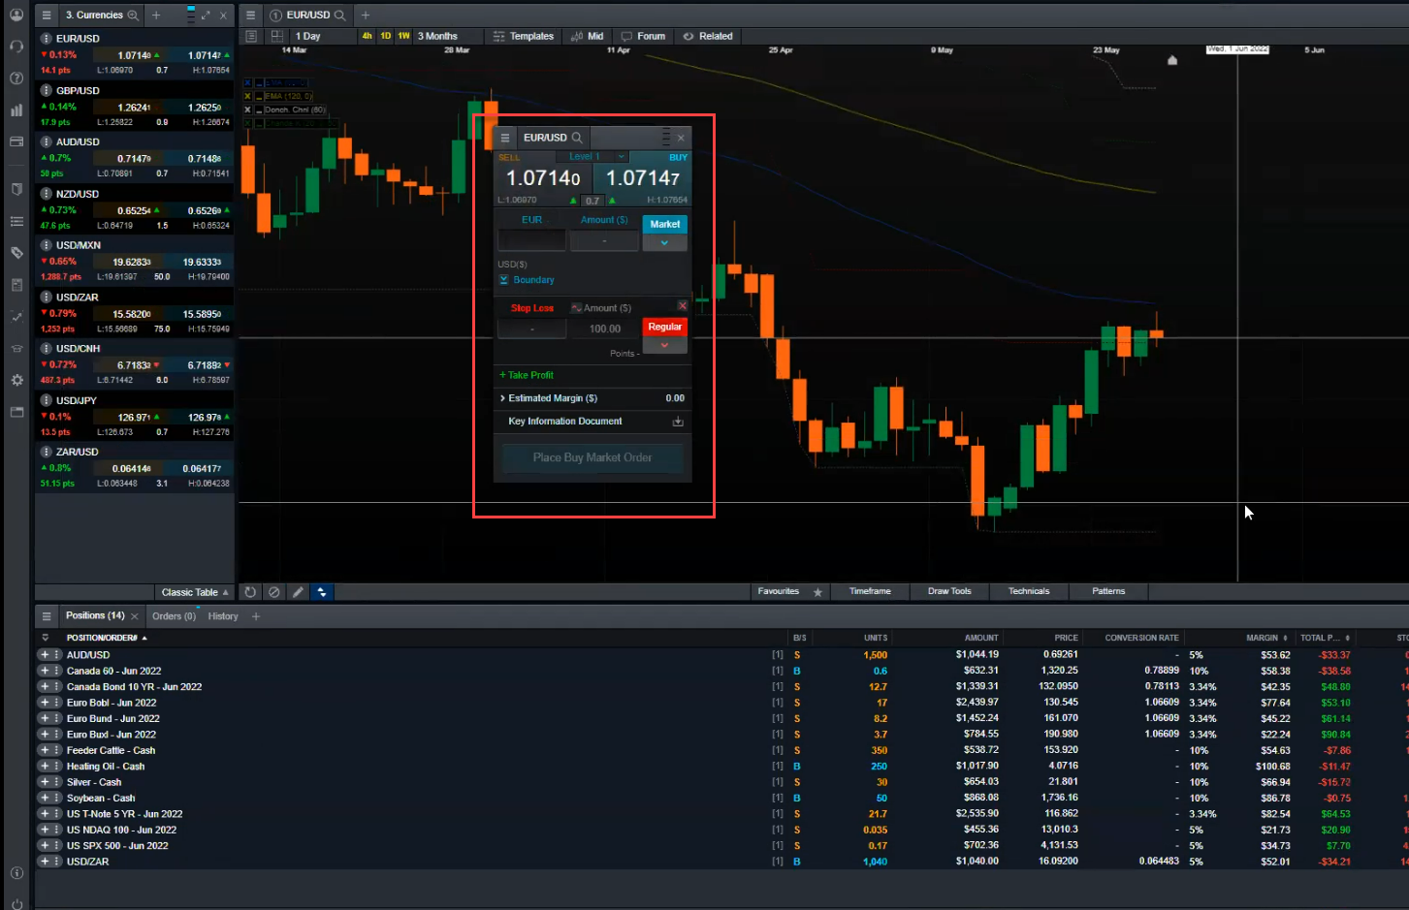Open the chart panel hamburger menu

(250, 16)
